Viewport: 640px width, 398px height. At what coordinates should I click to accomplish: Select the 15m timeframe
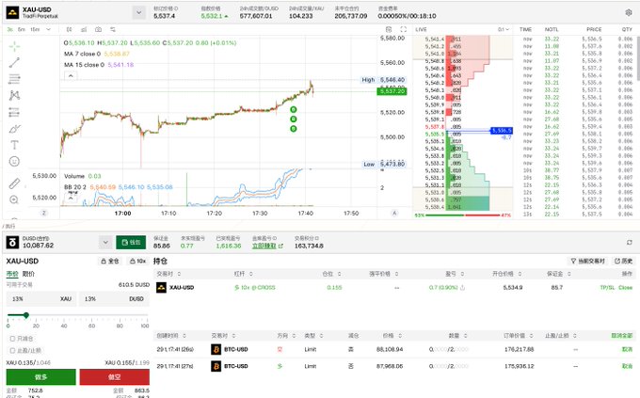click(35, 29)
